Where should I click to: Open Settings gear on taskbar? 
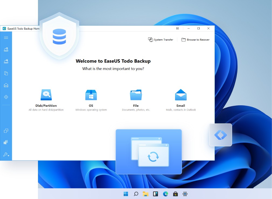point(185,194)
